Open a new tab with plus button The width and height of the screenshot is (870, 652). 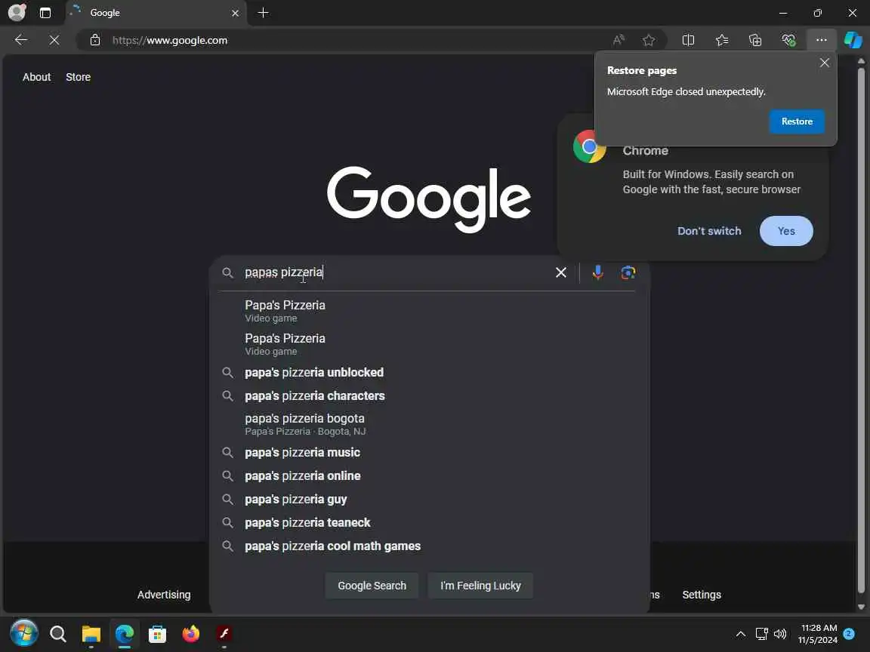click(x=264, y=13)
